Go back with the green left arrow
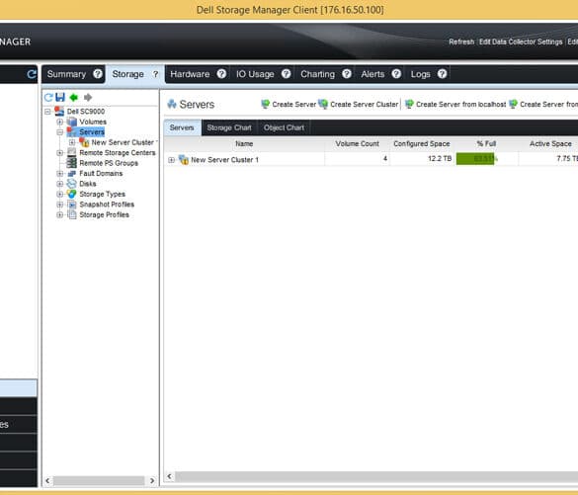 (74, 97)
